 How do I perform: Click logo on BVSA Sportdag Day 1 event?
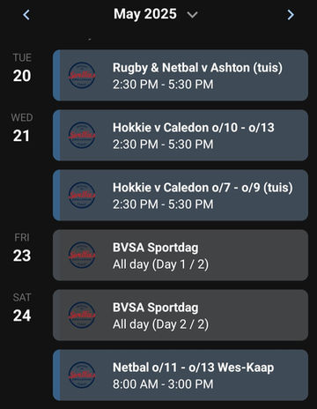[x=82, y=255]
